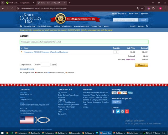Click the Basket cart icon link in header

pyautogui.click(x=145, y=13)
